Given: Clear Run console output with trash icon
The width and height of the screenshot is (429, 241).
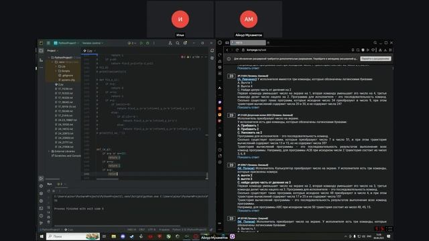Looking at the screenshot, I should pos(49,222).
